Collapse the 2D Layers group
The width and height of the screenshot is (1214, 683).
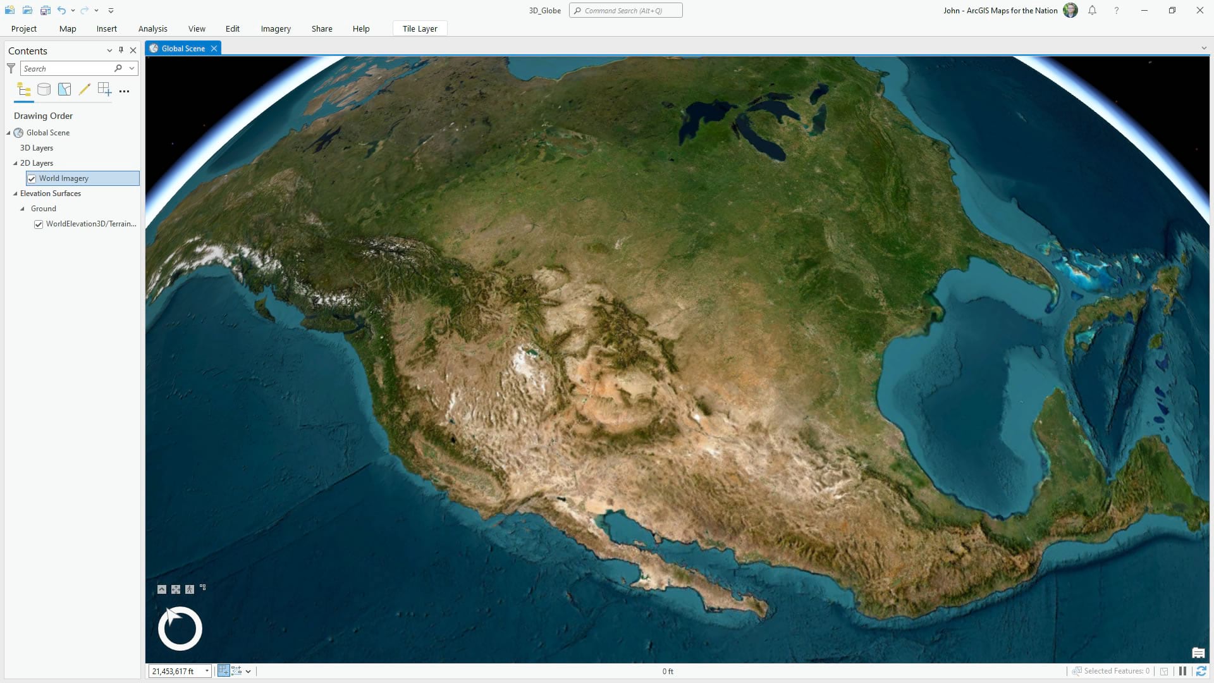point(15,163)
